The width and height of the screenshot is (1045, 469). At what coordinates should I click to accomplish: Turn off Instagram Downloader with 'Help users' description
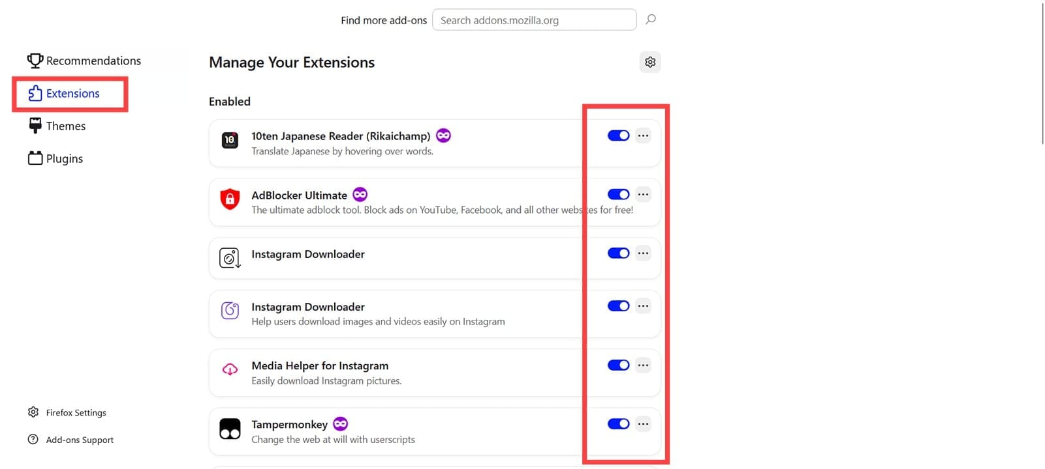coord(618,306)
